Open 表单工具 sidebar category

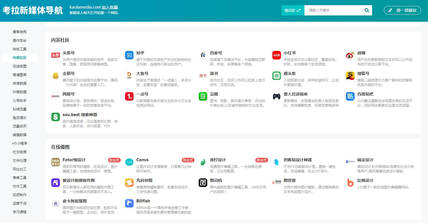[x=19, y=178]
